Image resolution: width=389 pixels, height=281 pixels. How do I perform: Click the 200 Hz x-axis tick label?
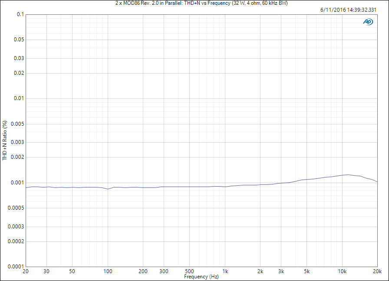[143, 271]
